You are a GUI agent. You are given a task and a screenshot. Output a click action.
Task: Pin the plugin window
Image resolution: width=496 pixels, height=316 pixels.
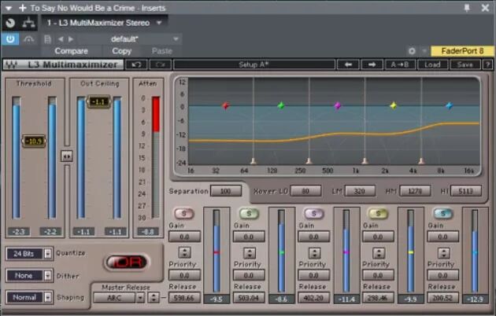pos(467,8)
